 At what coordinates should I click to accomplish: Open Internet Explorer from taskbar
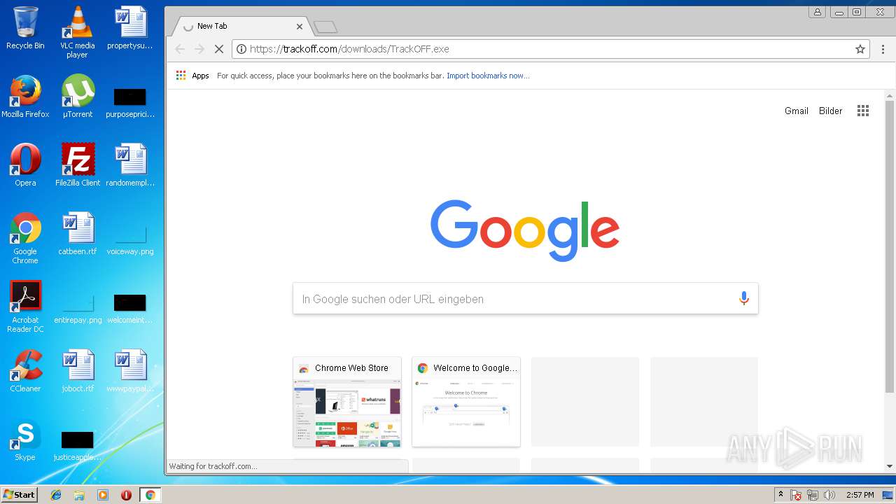point(56,495)
